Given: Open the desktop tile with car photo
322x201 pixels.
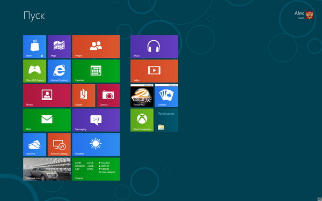Looking at the screenshot, I should 47,169.
